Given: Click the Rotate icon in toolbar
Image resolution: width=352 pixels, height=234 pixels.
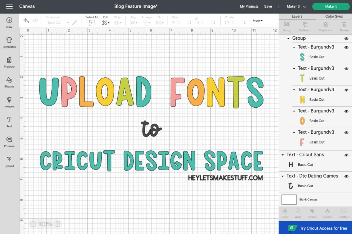Looking at the screenshot, I should click(227, 23).
